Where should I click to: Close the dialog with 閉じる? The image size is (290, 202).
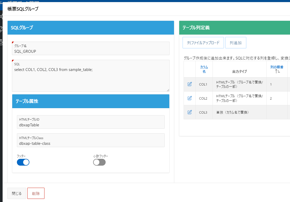[16, 193]
